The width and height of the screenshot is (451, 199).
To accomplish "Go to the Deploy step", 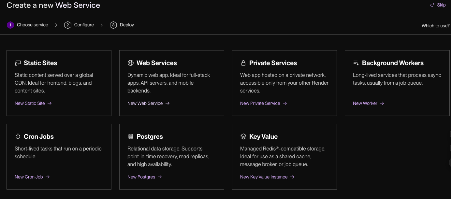I will (x=122, y=25).
